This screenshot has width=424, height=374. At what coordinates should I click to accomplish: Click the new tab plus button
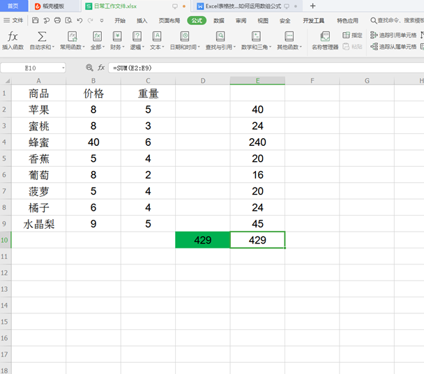click(312, 6)
